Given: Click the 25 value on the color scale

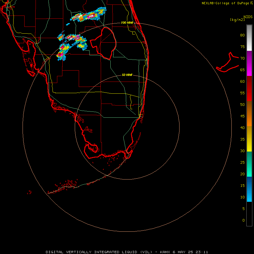Looking at the screenshot, I should coord(242,163).
